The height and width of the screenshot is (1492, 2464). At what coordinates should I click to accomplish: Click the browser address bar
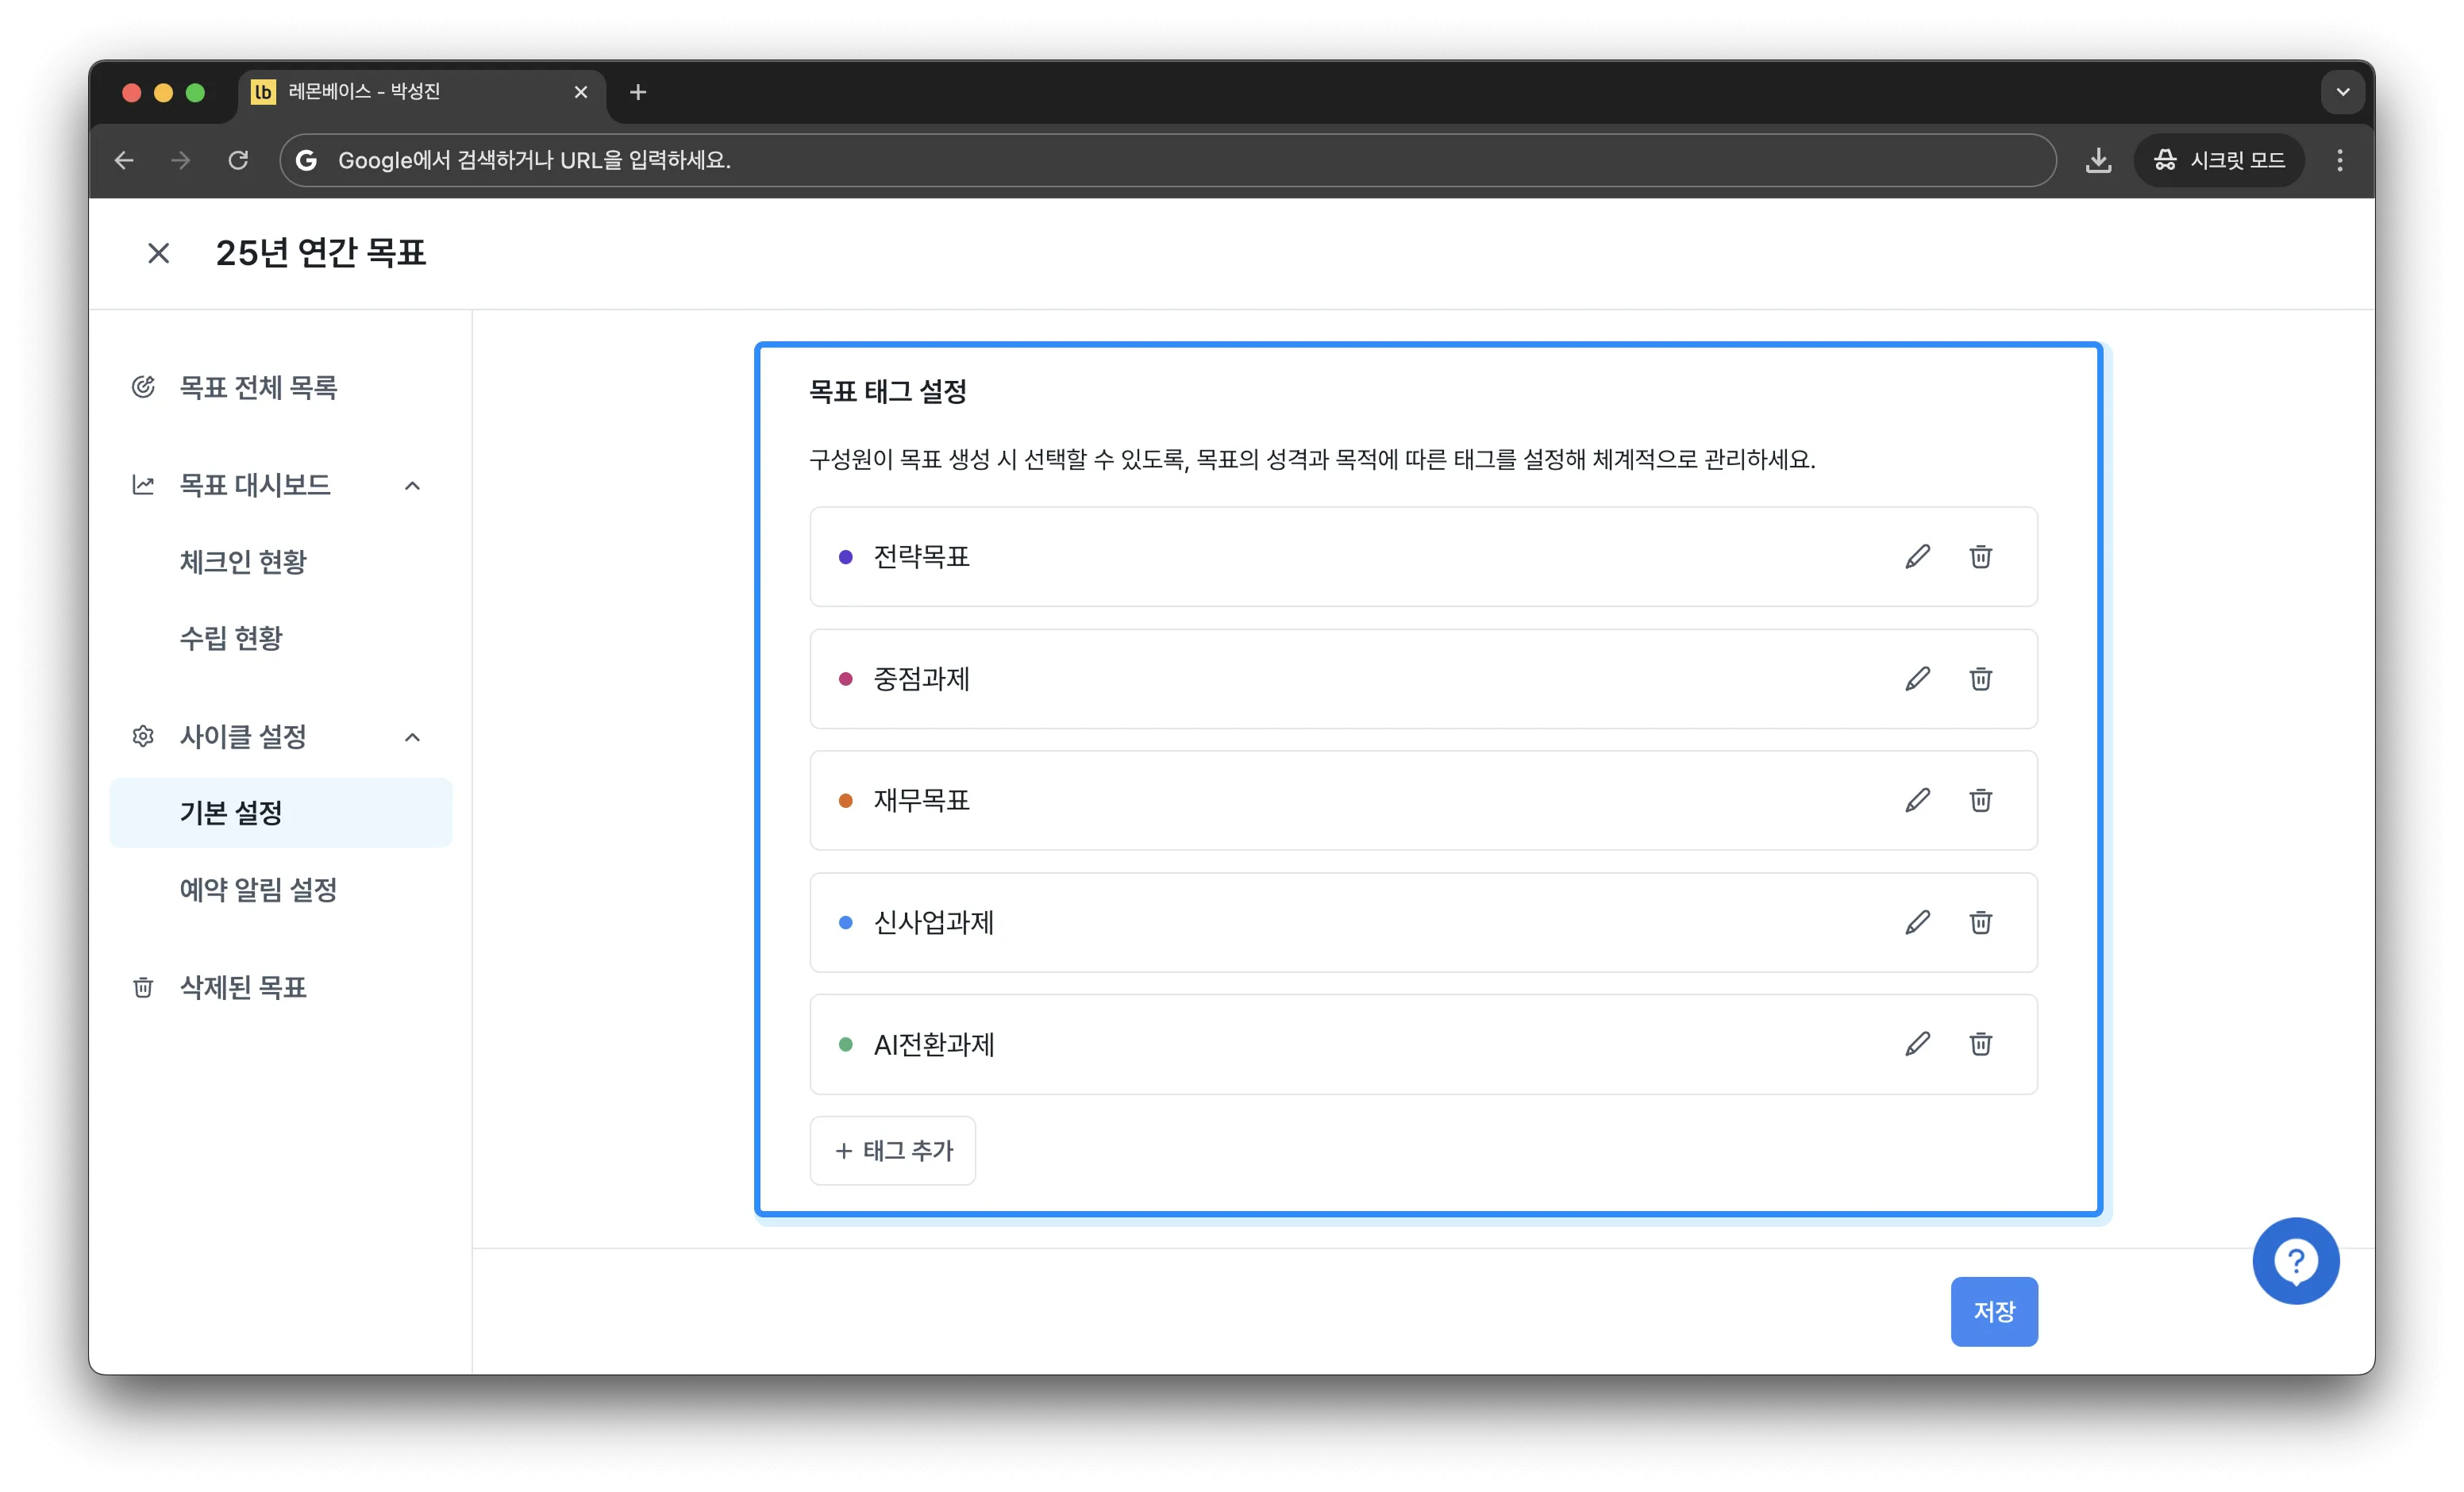(1167, 160)
